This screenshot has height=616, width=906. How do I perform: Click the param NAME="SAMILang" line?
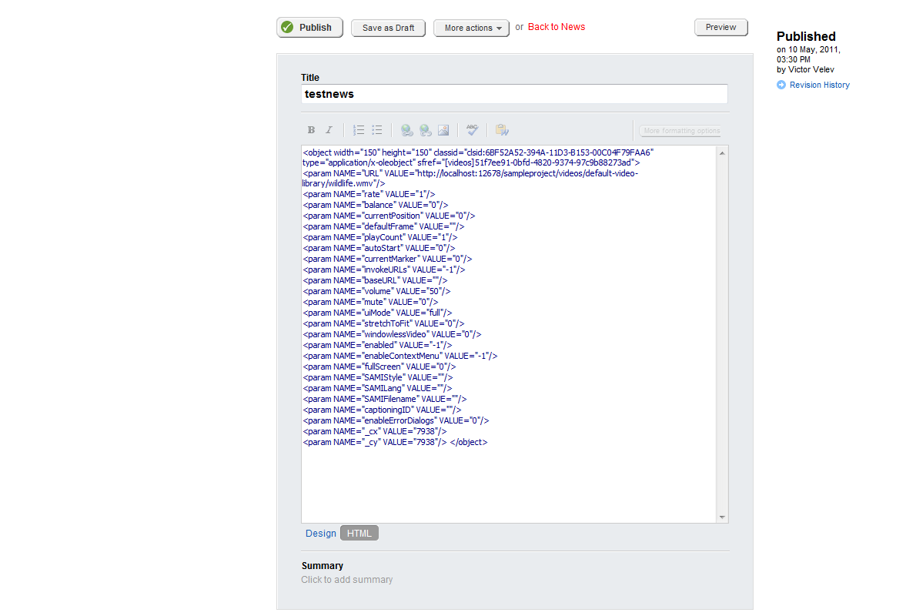377,388
